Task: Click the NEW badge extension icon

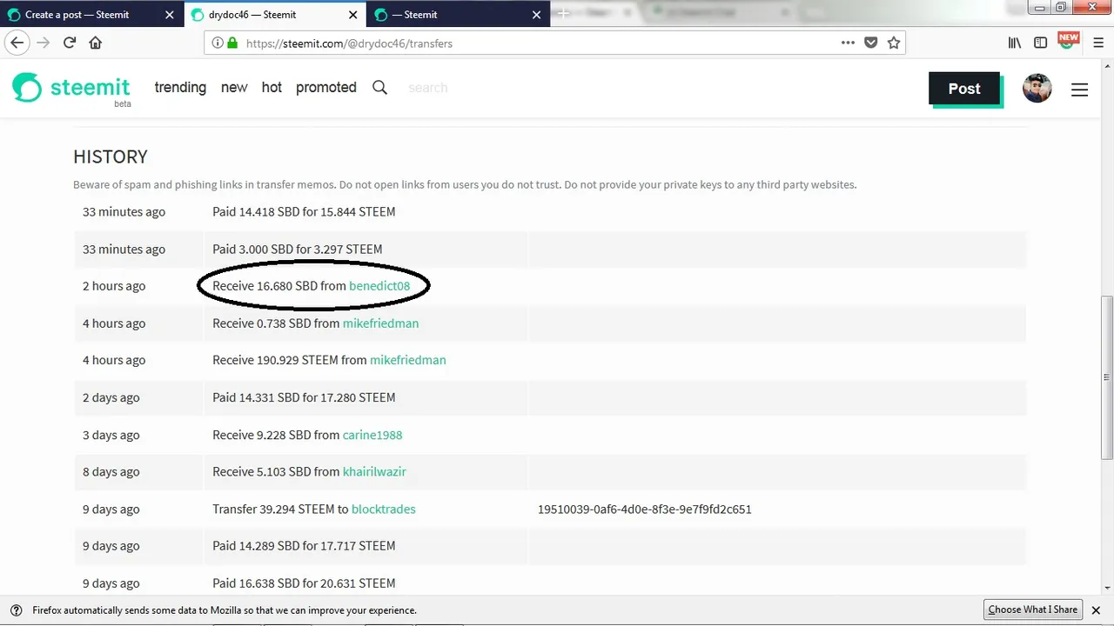Action: point(1068,41)
